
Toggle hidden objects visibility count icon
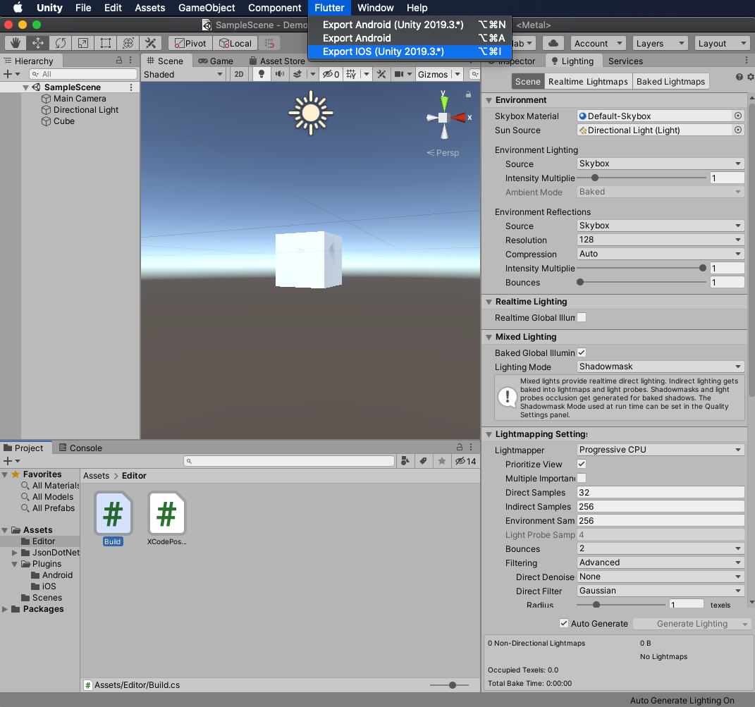(x=331, y=74)
